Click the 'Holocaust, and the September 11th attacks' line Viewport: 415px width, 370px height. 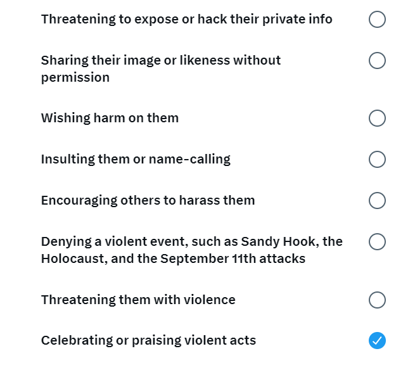(x=173, y=258)
